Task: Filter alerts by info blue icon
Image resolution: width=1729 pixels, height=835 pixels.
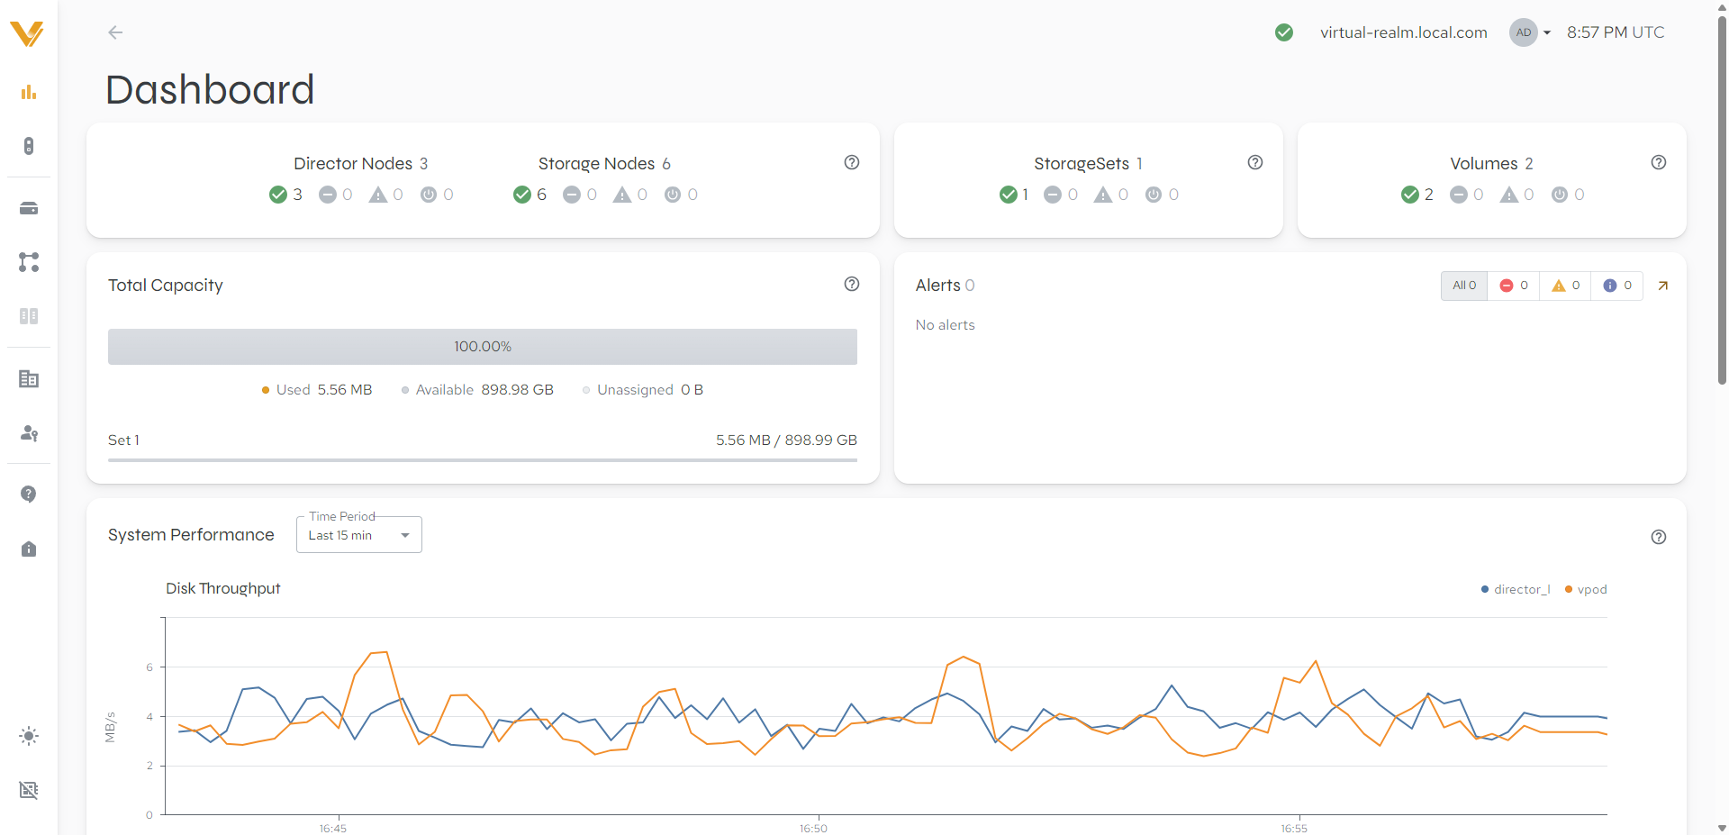Action: [x=1617, y=286]
